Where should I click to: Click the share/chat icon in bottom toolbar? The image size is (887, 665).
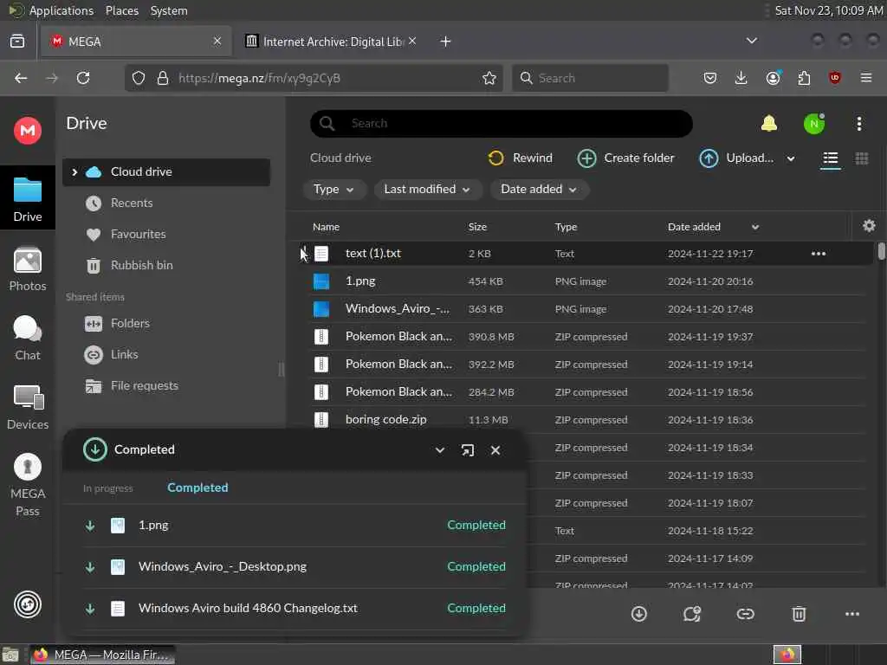692,614
